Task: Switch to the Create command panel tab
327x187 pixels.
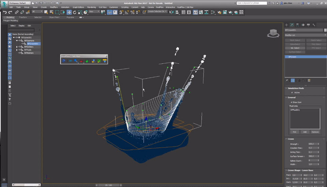Action: 286,25
